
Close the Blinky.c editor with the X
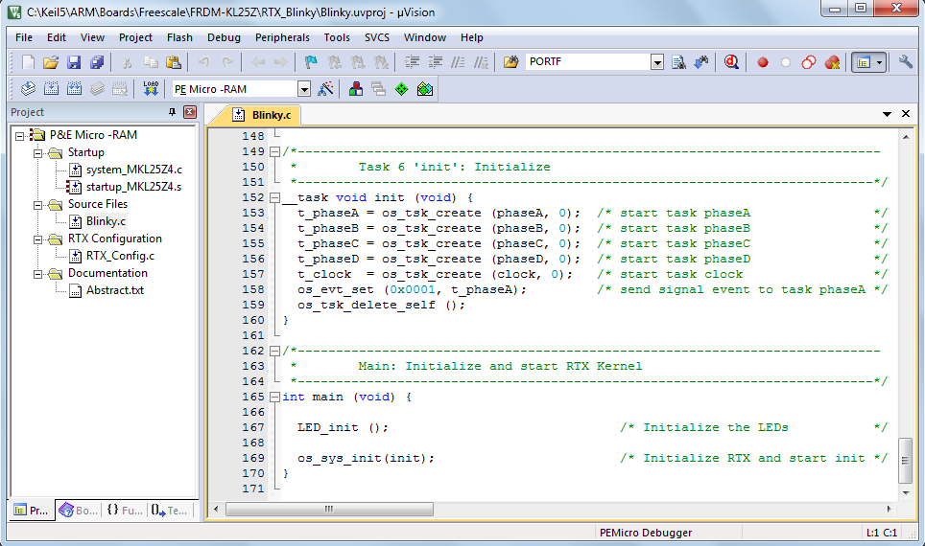click(906, 114)
